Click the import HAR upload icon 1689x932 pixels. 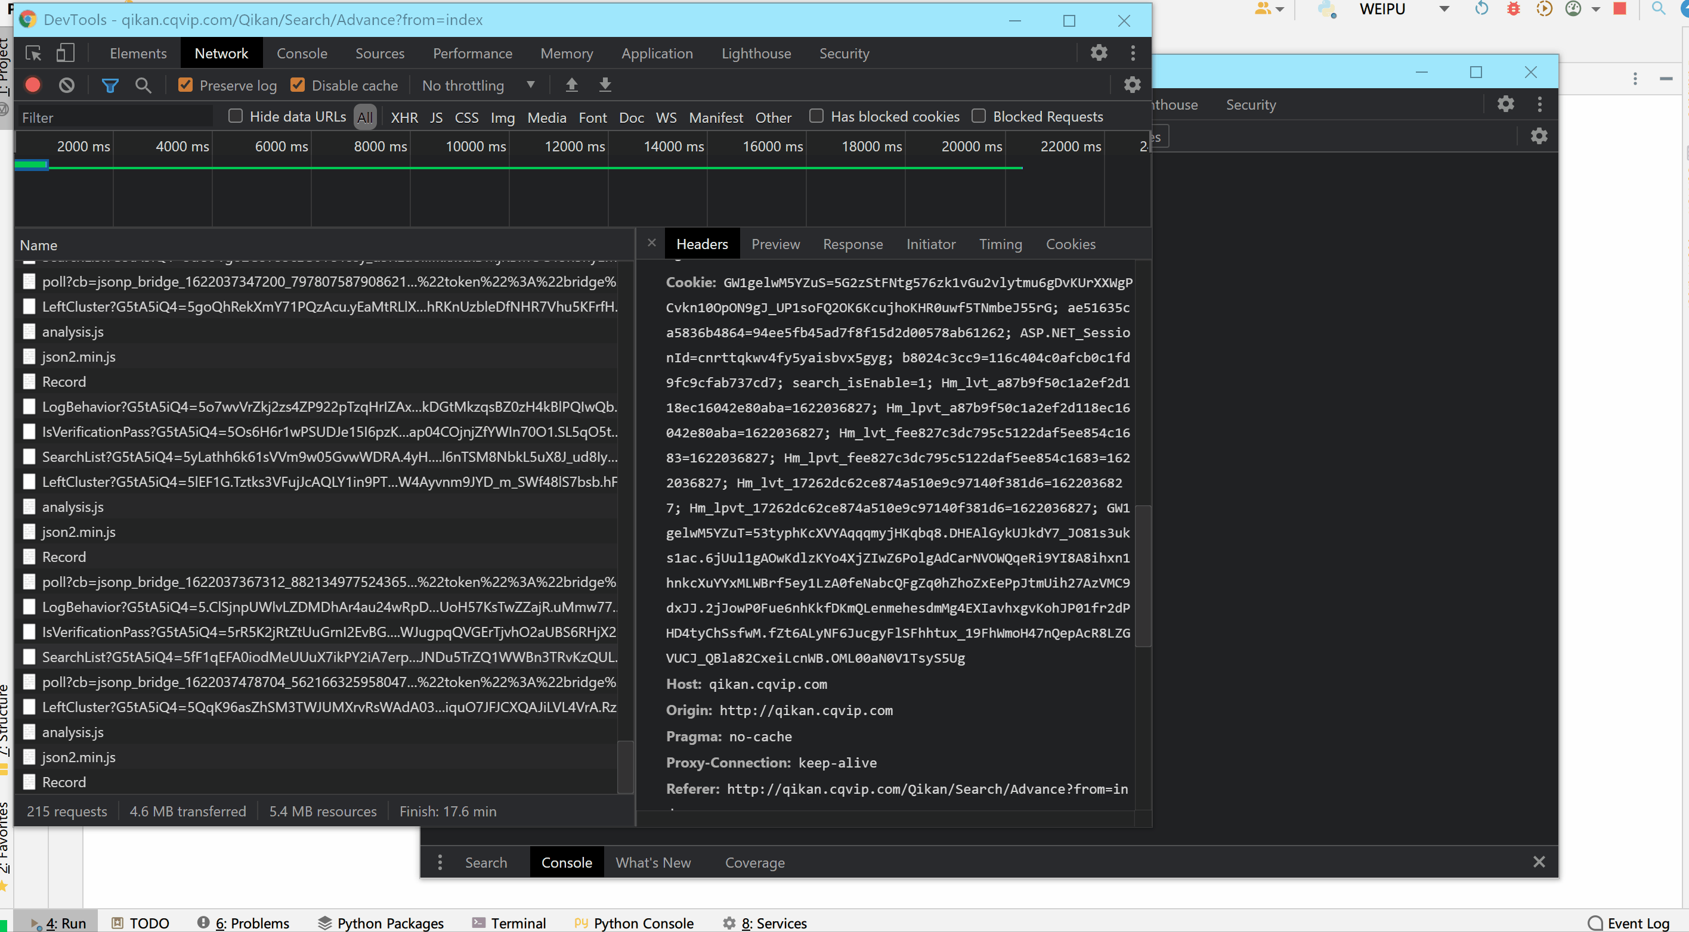pyautogui.click(x=572, y=85)
